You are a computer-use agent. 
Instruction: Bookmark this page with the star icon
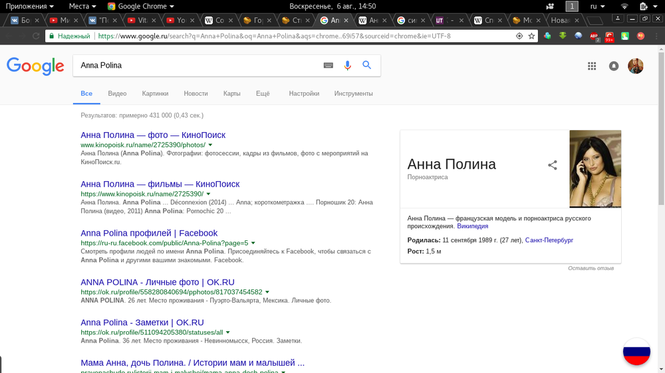[531, 36]
